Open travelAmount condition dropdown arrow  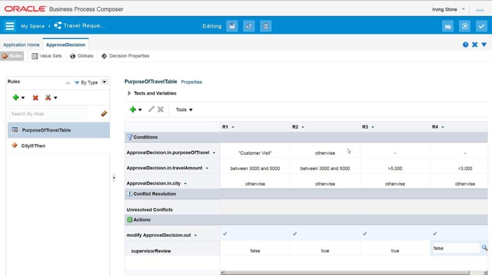pos(207,168)
